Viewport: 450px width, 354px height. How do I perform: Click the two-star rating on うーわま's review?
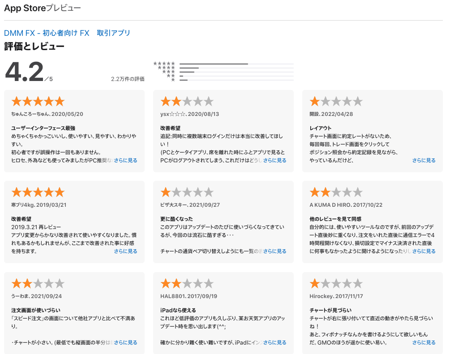tap(38, 283)
